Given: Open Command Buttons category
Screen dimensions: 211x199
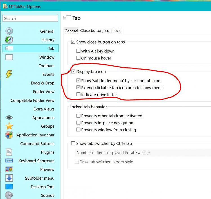Looking at the screenshot, I should (37, 143).
